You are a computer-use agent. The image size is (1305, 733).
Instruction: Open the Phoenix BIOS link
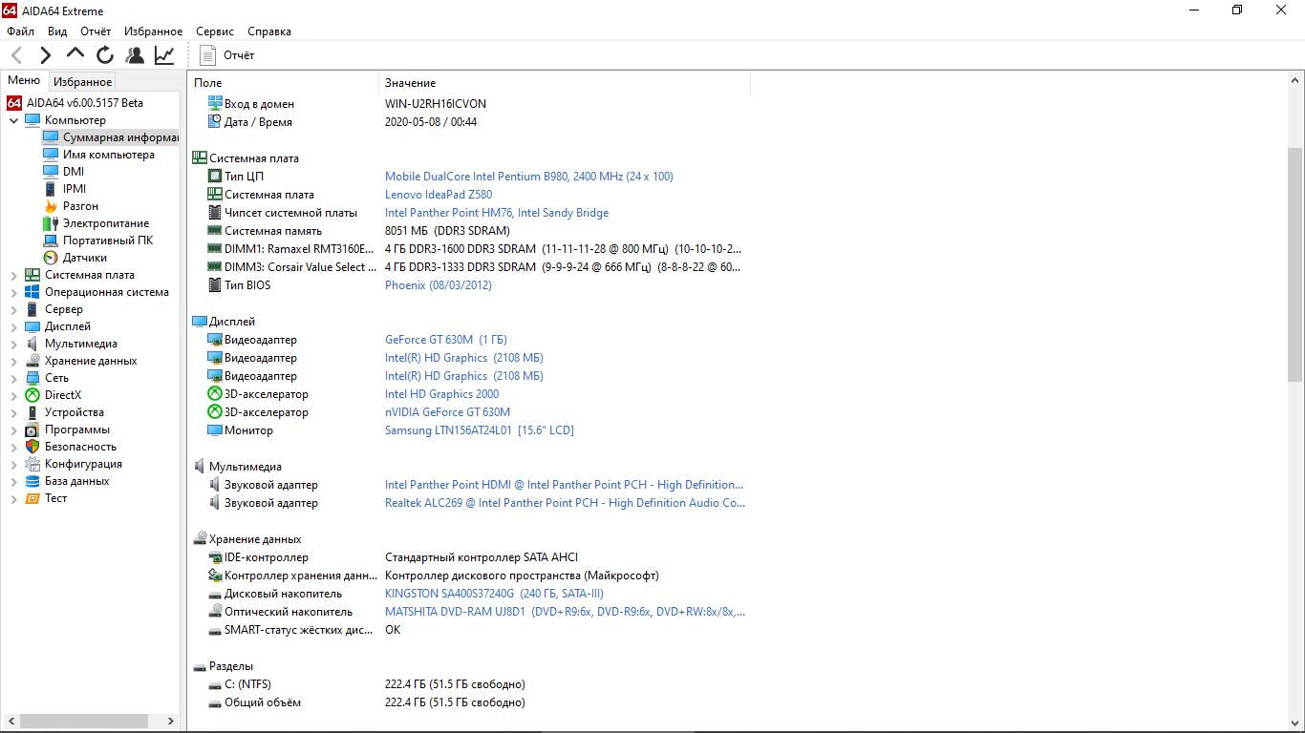[x=439, y=285]
